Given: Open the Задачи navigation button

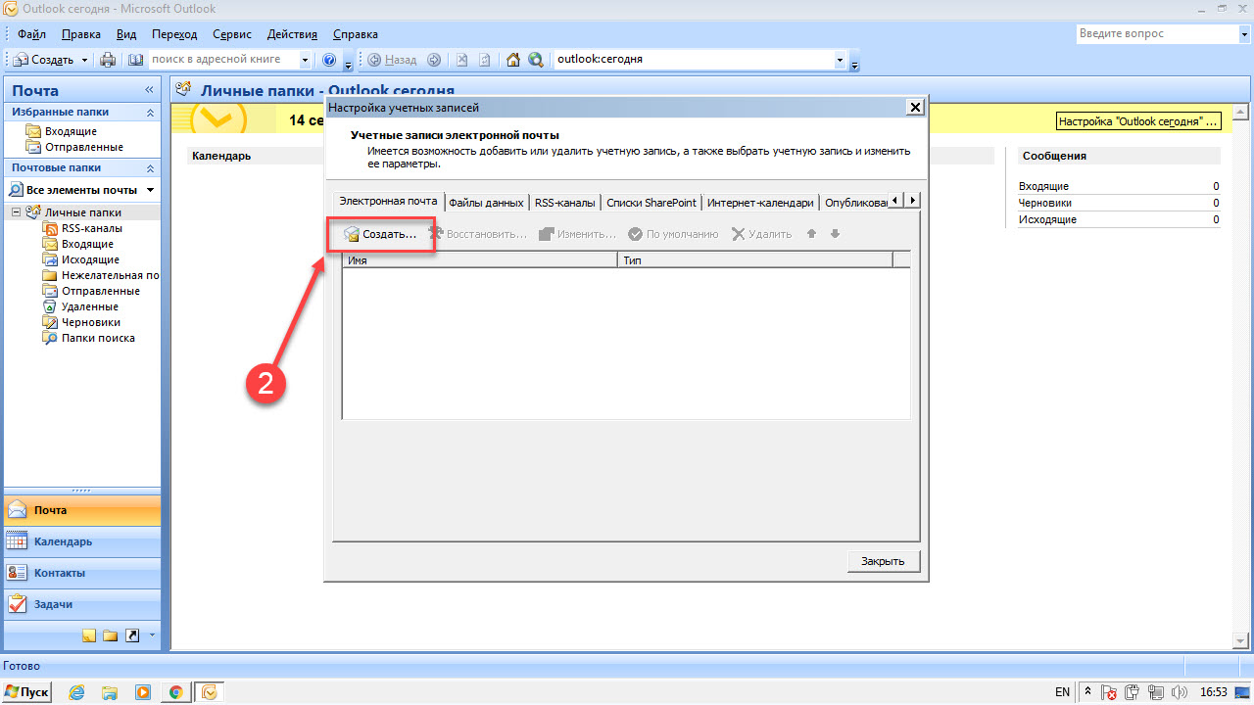Looking at the screenshot, I should coord(81,604).
